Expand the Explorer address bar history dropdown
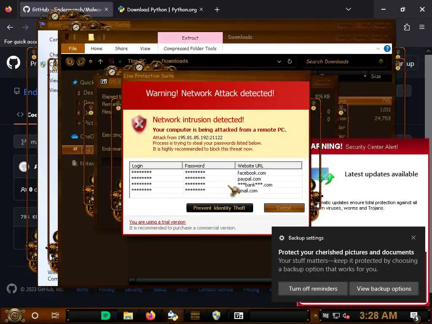 [279, 62]
